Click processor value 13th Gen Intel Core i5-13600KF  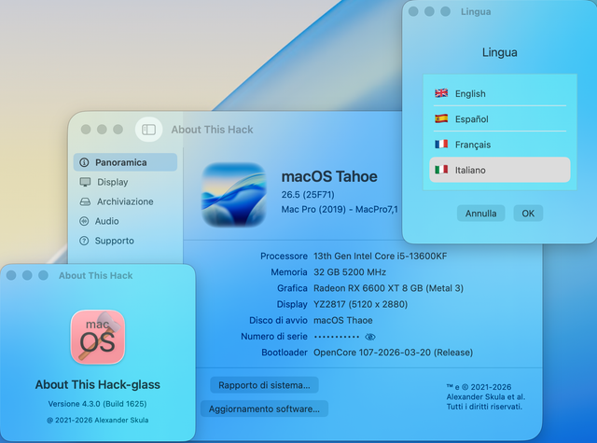[x=380, y=256]
